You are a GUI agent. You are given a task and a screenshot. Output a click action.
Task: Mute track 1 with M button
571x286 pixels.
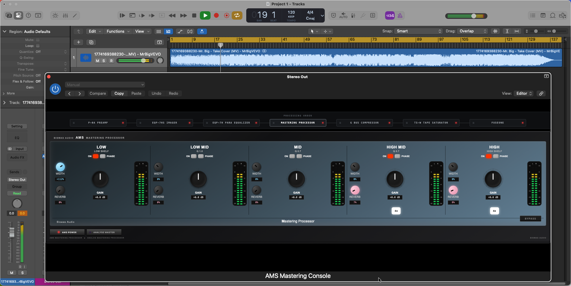(97, 61)
